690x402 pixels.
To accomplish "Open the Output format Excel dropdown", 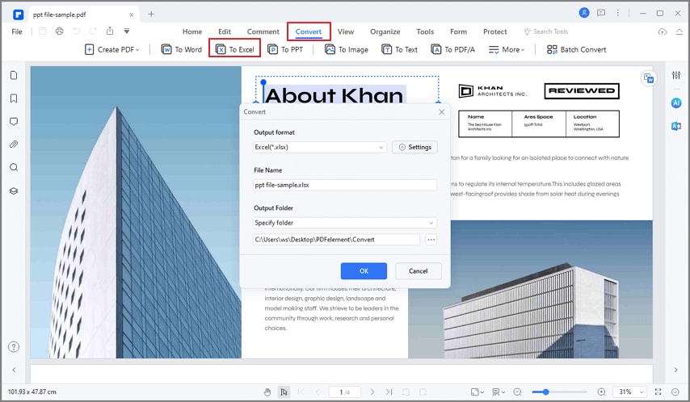I will coord(319,148).
